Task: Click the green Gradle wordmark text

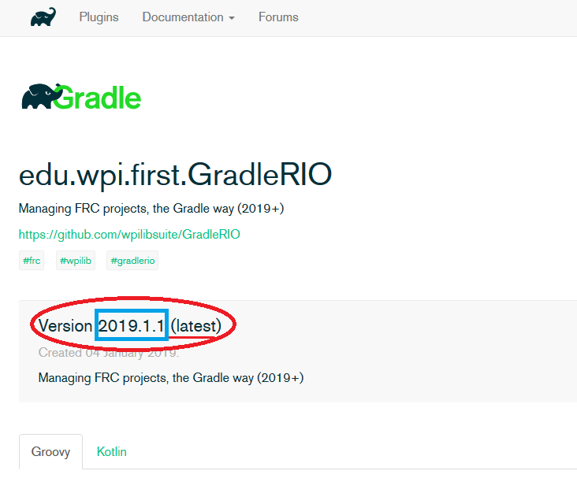Action: click(x=99, y=98)
